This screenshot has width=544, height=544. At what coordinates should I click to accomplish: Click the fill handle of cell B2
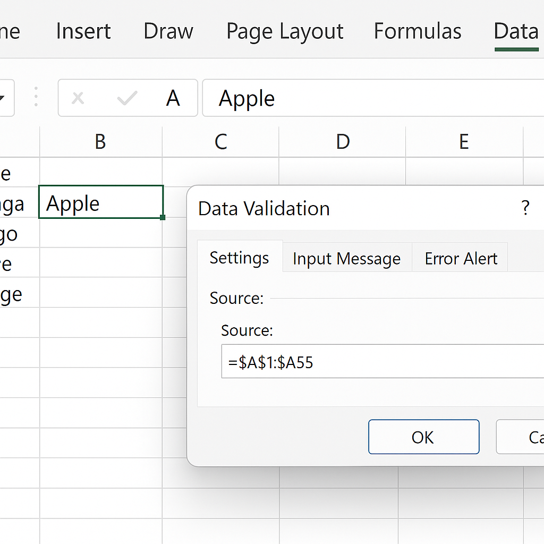point(162,217)
